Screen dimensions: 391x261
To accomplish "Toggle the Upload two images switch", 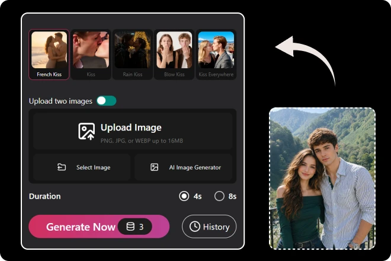I will [x=107, y=101].
